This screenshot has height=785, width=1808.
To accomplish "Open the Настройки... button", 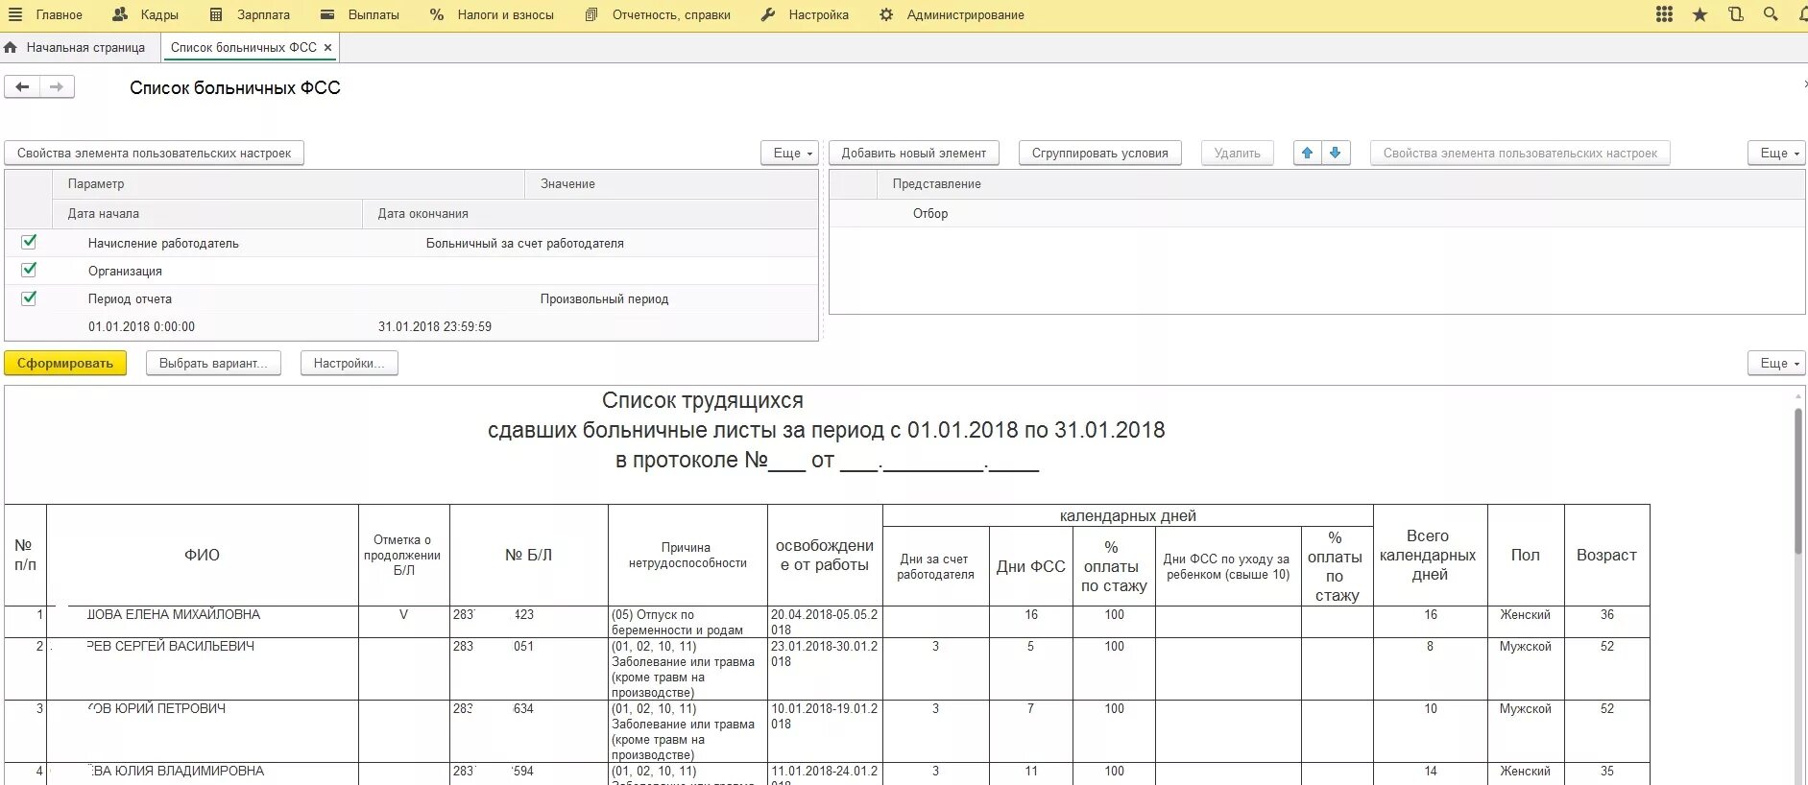I will [x=349, y=363].
